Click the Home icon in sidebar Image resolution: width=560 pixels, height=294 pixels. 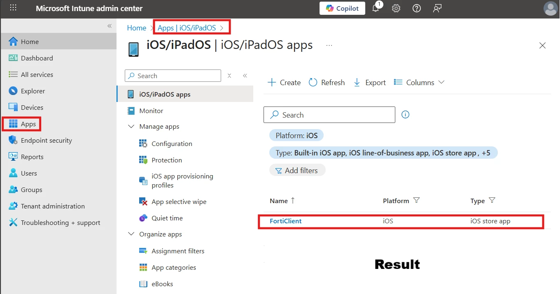[x=13, y=42]
